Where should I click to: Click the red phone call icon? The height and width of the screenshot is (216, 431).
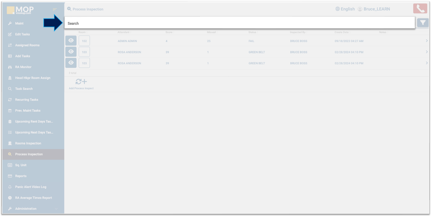[x=420, y=9]
